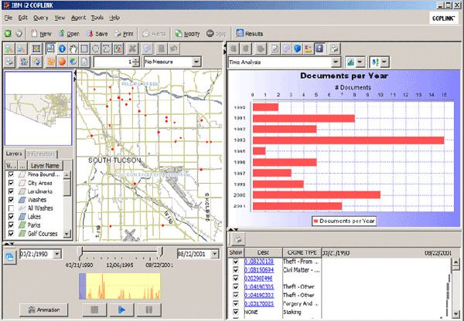Select the Pan hand tool
The width and height of the screenshot is (464, 321).
pos(74,48)
